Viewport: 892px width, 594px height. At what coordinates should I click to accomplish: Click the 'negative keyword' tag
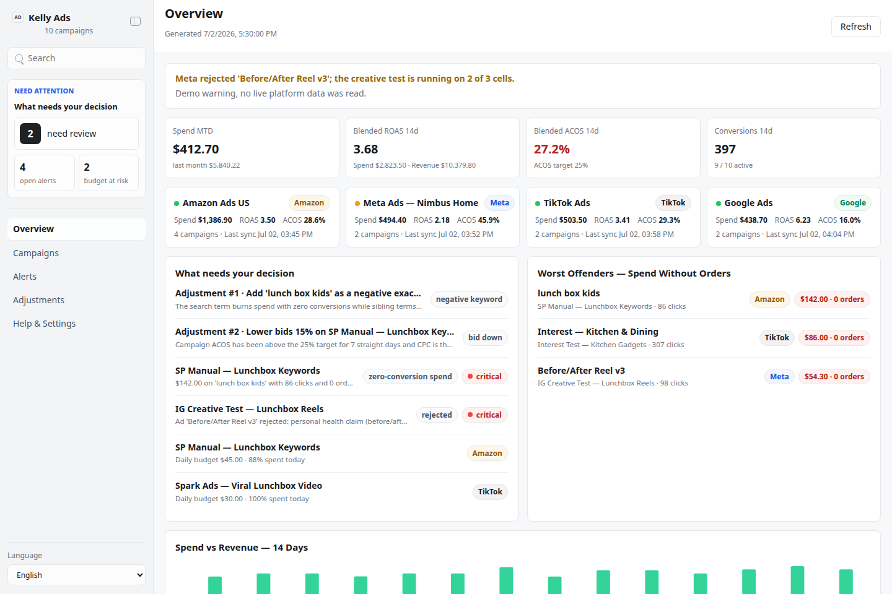pyautogui.click(x=469, y=299)
